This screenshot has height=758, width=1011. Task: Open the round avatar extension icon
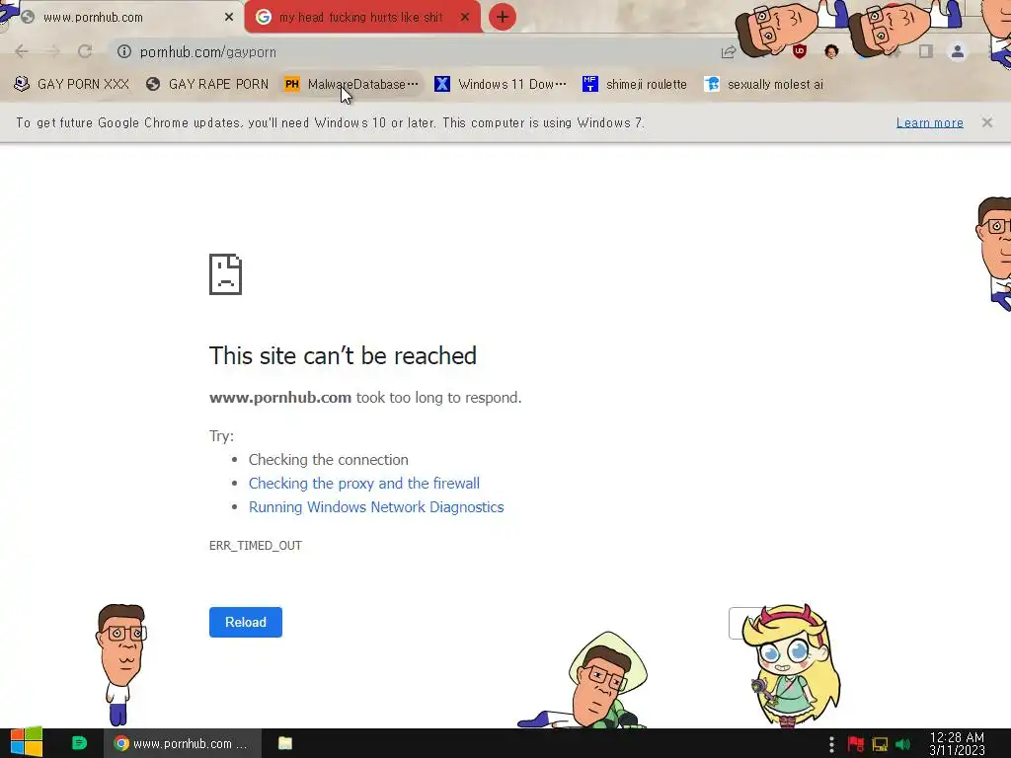pyautogui.click(x=831, y=51)
